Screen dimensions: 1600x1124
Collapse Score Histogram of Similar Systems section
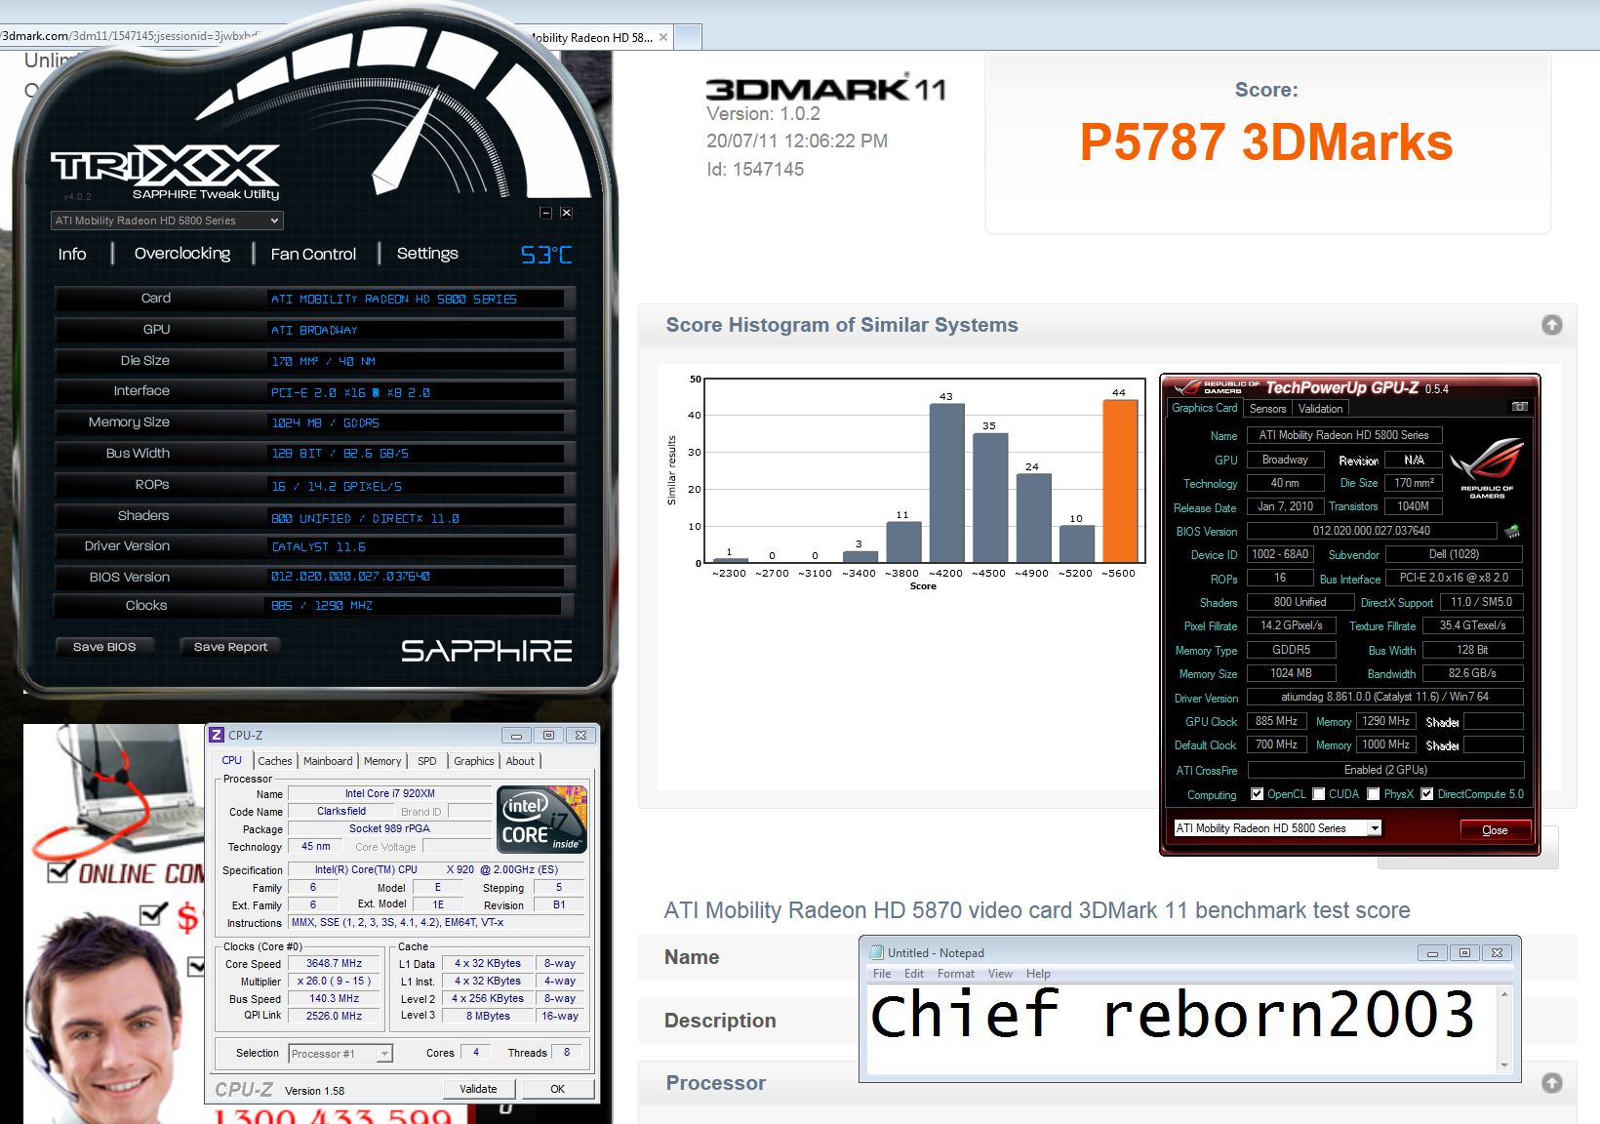[1551, 325]
